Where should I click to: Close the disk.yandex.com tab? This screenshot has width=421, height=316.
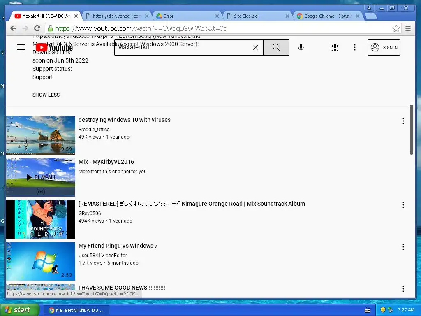[x=147, y=16]
